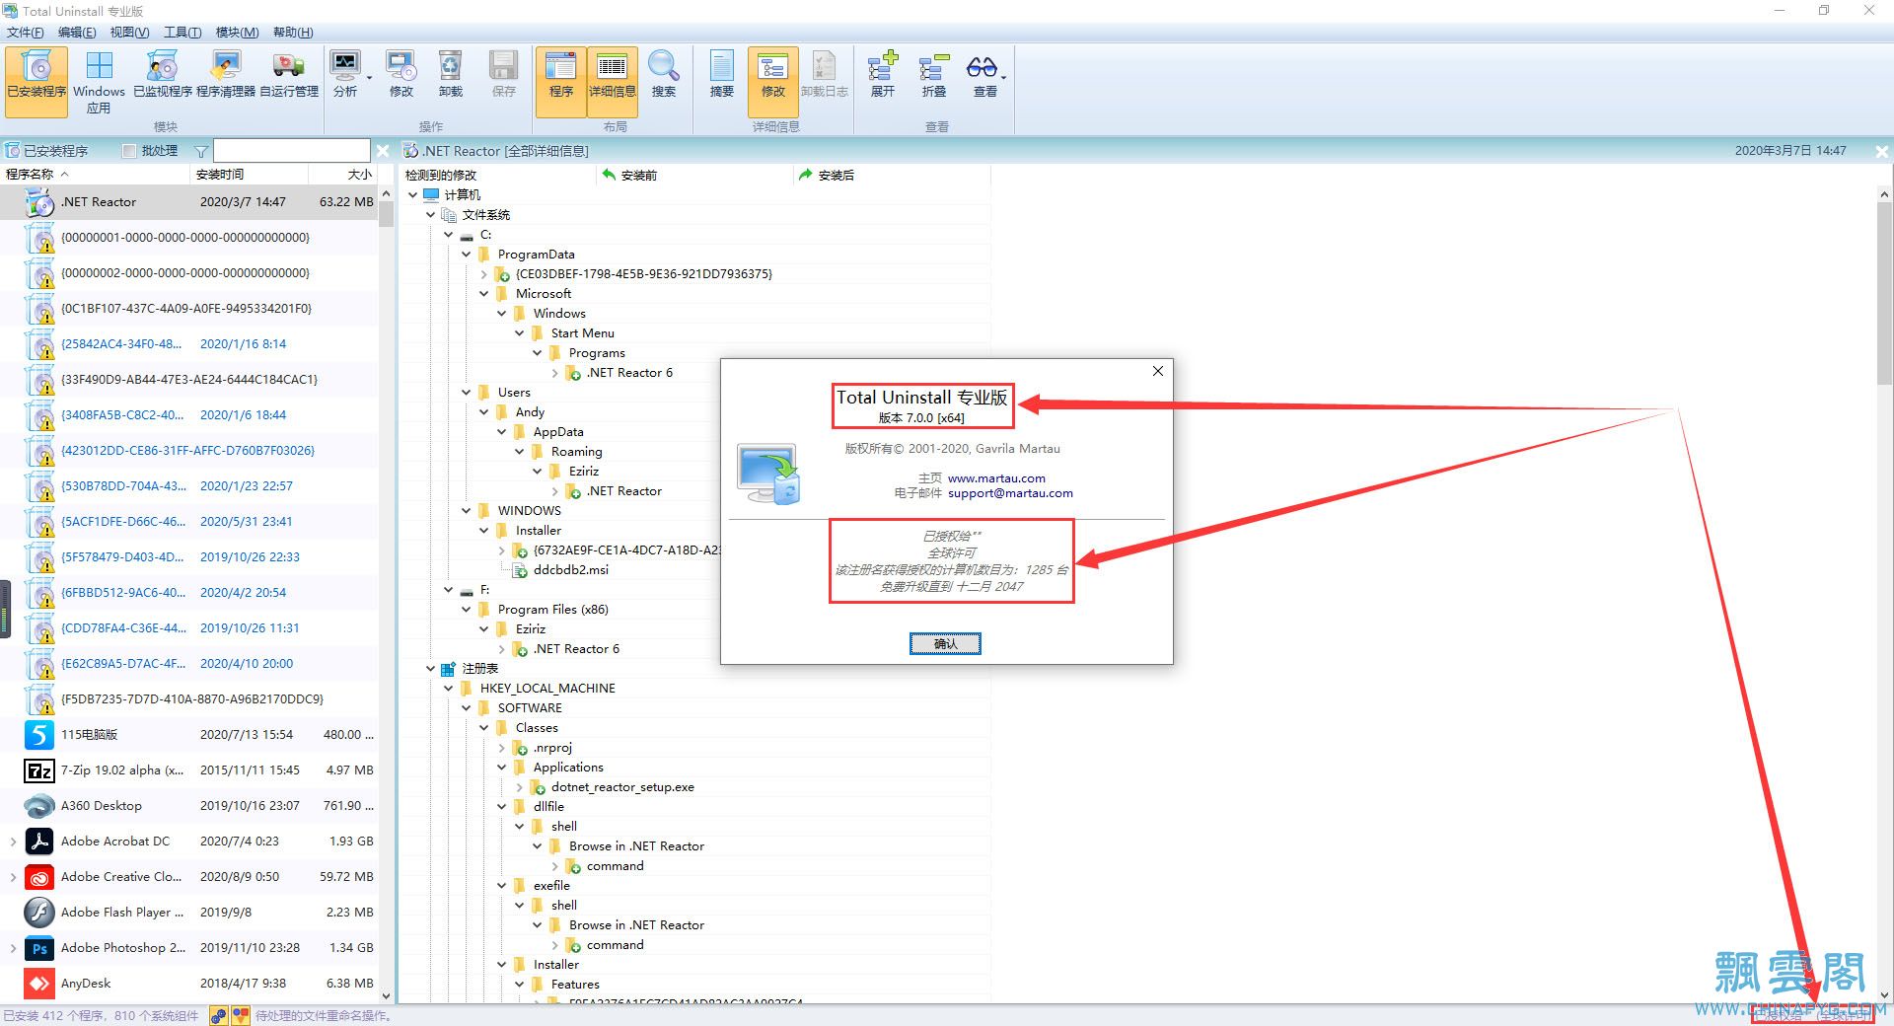Screen dimensions: 1894x1026
Task: Select Adobe Photoshop icon
Action: click(x=39, y=948)
